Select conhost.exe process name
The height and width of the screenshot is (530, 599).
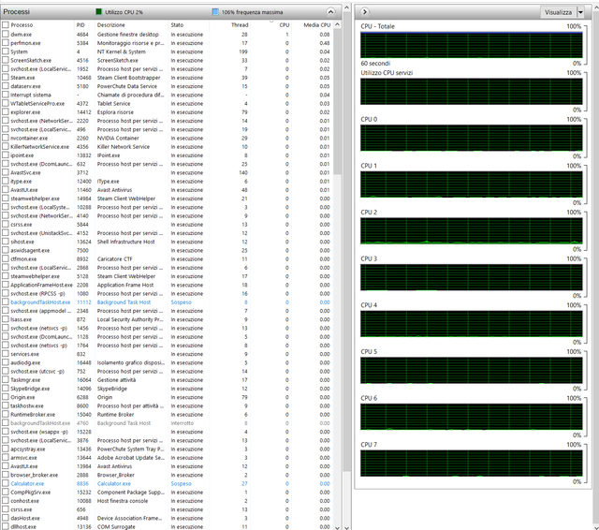(25, 501)
